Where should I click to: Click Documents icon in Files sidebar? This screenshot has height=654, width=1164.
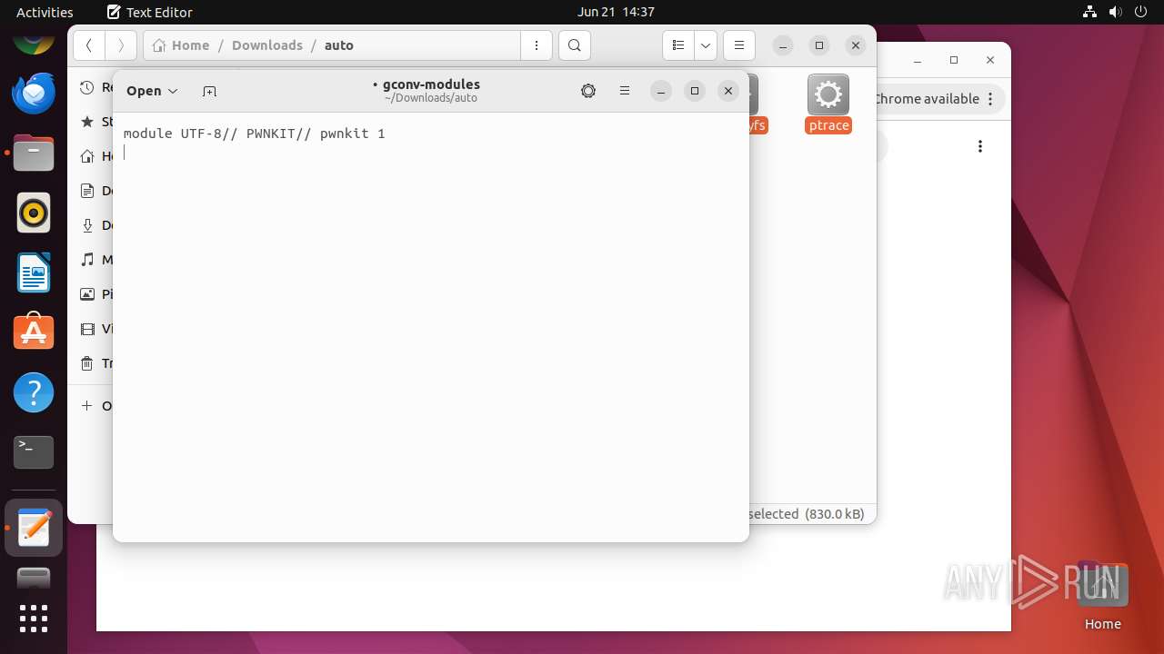(x=87, y=191)
